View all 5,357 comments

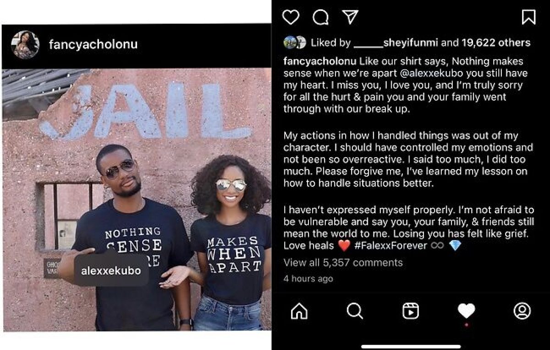pos(343,262)
